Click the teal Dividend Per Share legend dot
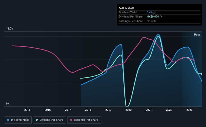The image size is (206, 127). [x=37, y=120]
